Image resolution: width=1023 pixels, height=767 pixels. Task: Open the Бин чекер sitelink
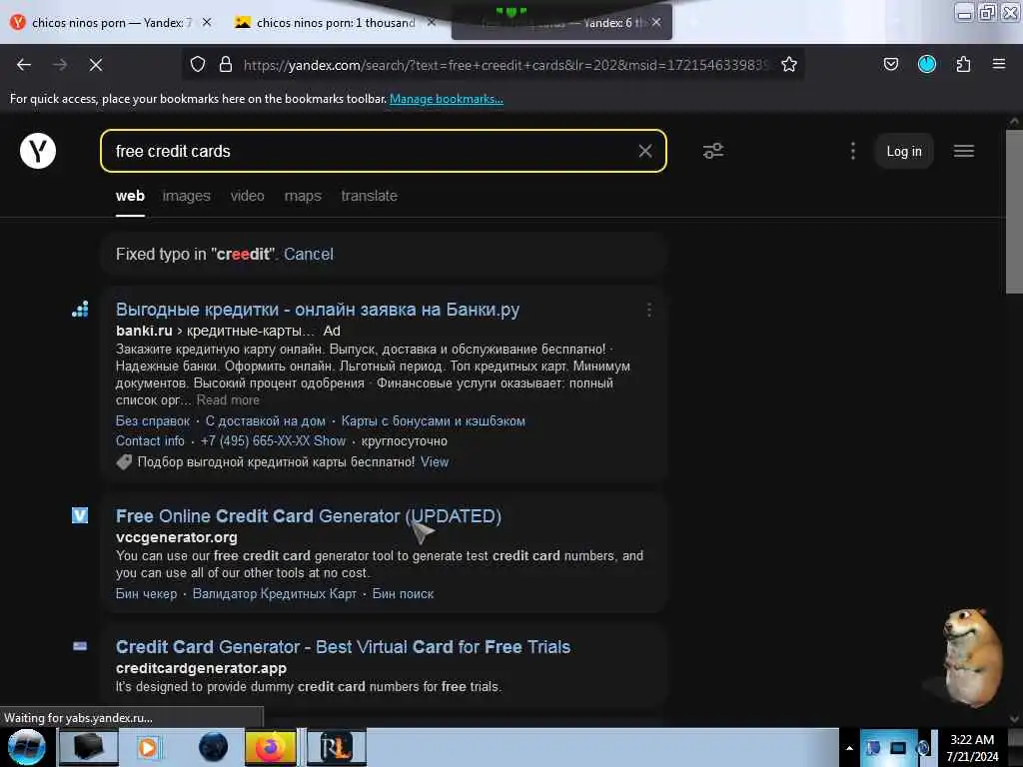146,593
